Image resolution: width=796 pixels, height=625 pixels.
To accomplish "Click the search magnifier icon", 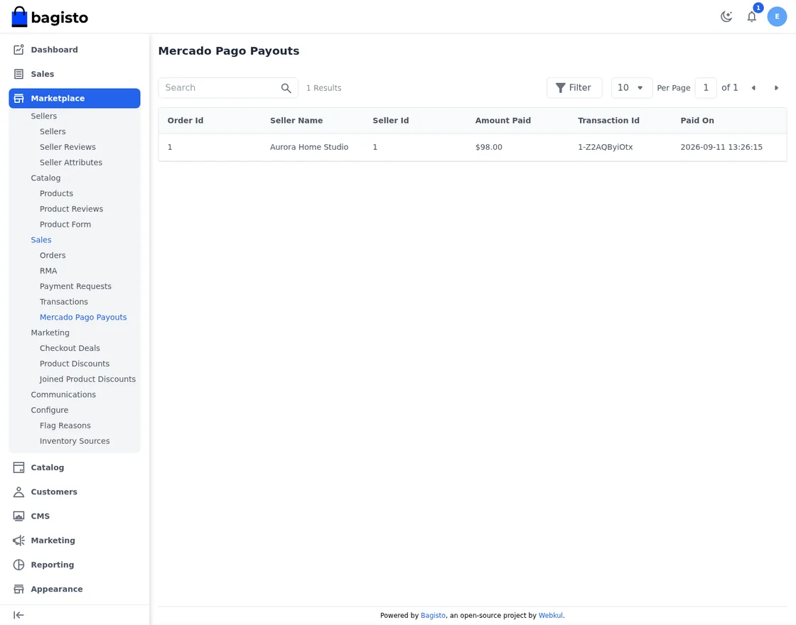I will pos(286,88).
